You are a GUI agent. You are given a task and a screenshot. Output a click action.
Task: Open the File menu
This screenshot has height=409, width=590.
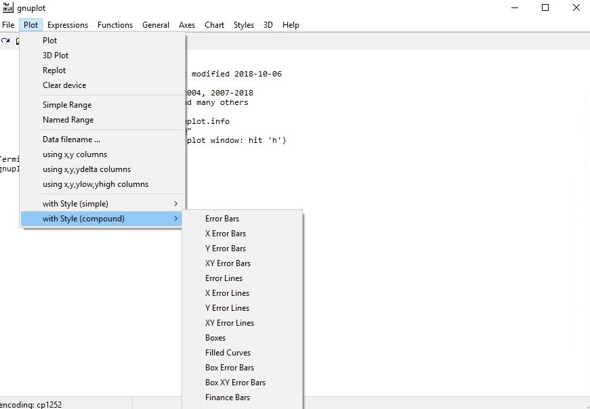[x=8, y=25]
